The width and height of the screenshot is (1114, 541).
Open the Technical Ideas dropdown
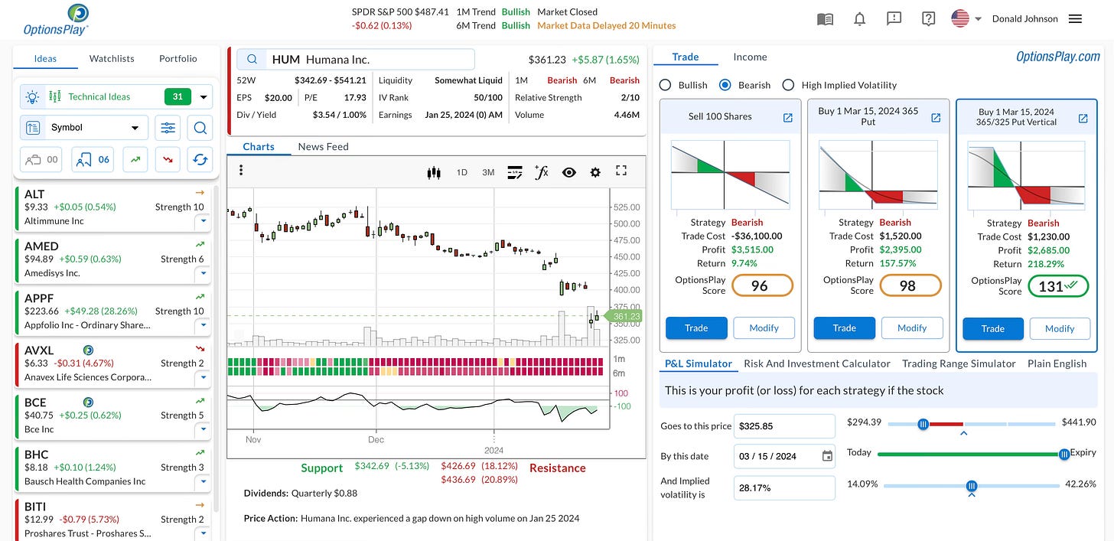(204, 97)
